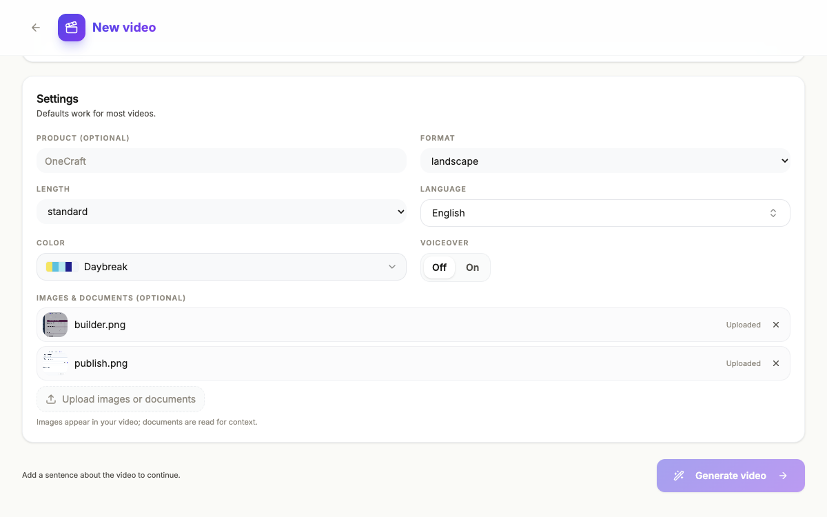Click the Uploaded status for publish.png
The height and width of the screenshot is (517, 827).
point(743,363)
